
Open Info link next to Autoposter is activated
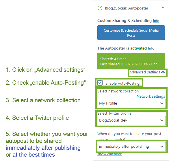(151, 48)
